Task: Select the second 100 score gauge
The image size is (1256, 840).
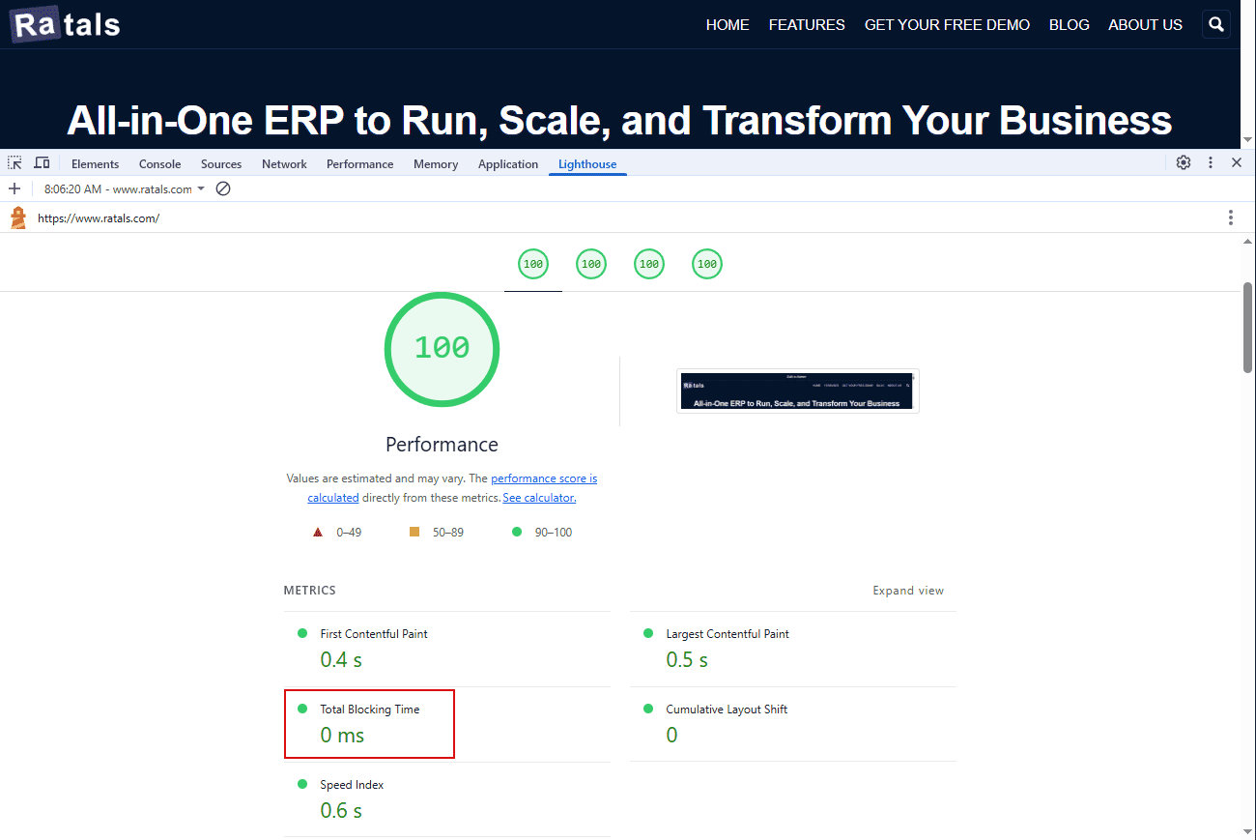Action: 591,264
